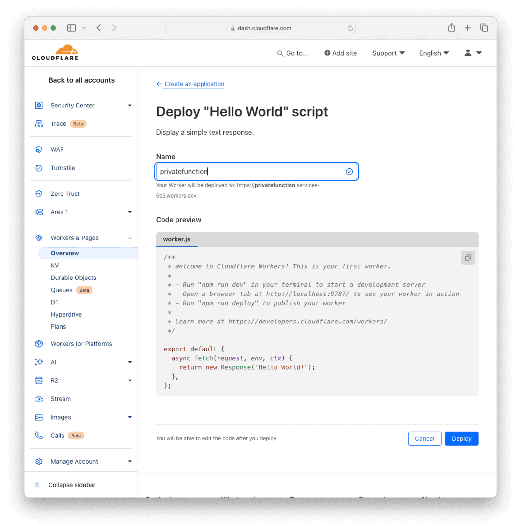Go forward in Safari history
Screen dimensions: 521x530
point(114,28)
